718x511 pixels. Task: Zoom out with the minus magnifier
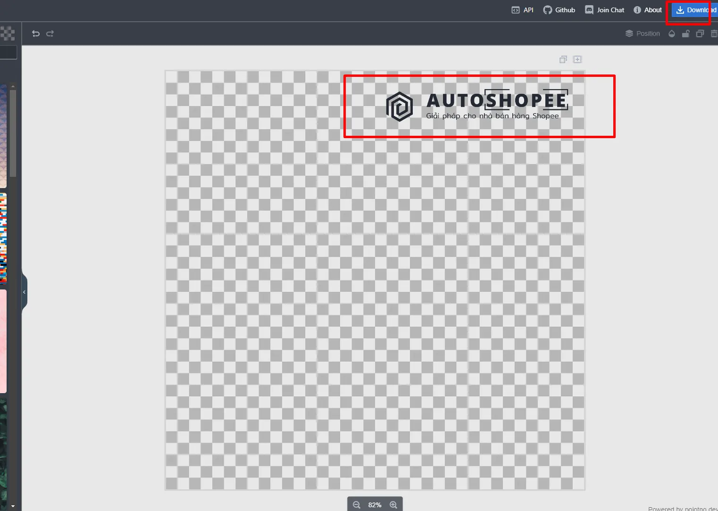(x=357, y=505)
